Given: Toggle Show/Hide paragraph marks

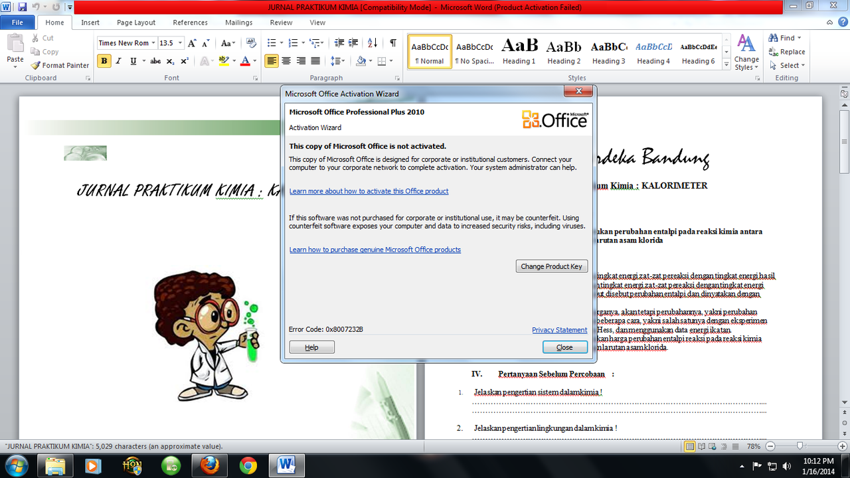Looking at the screenshot, I should tap(393, 43).
